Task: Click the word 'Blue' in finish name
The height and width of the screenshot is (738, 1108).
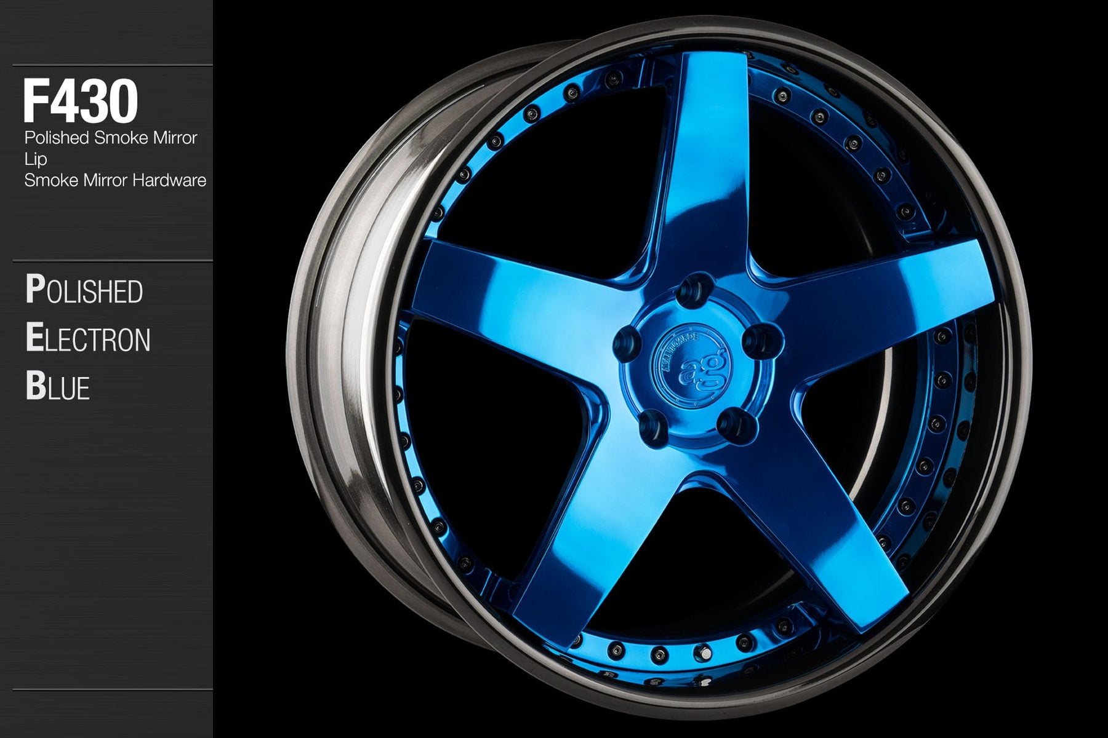Action: point(58,387)
